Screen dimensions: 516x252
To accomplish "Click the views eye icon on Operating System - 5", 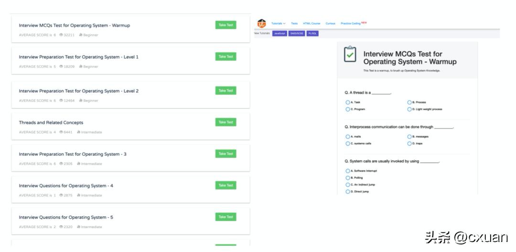I will click(x=61, y=227).
